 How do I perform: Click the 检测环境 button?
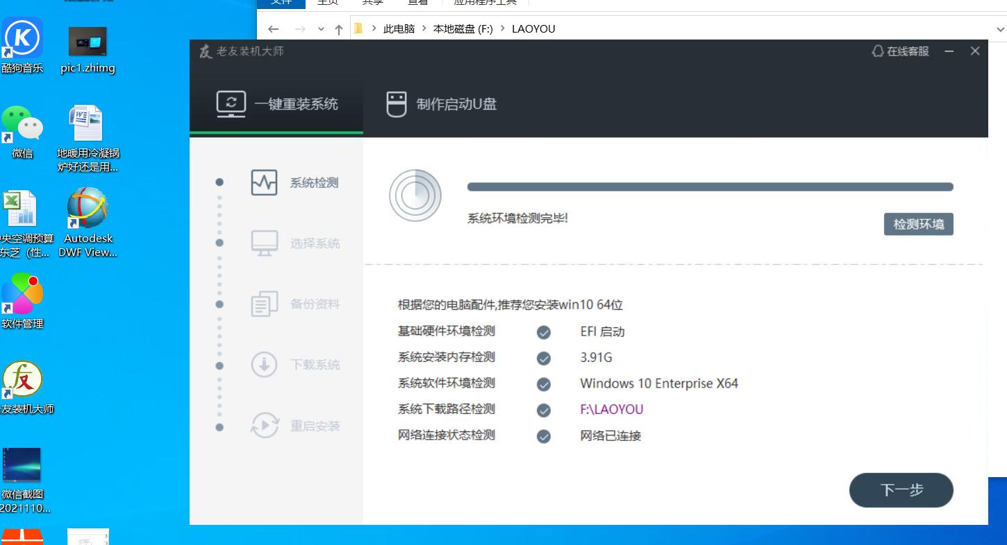(918, 223)
